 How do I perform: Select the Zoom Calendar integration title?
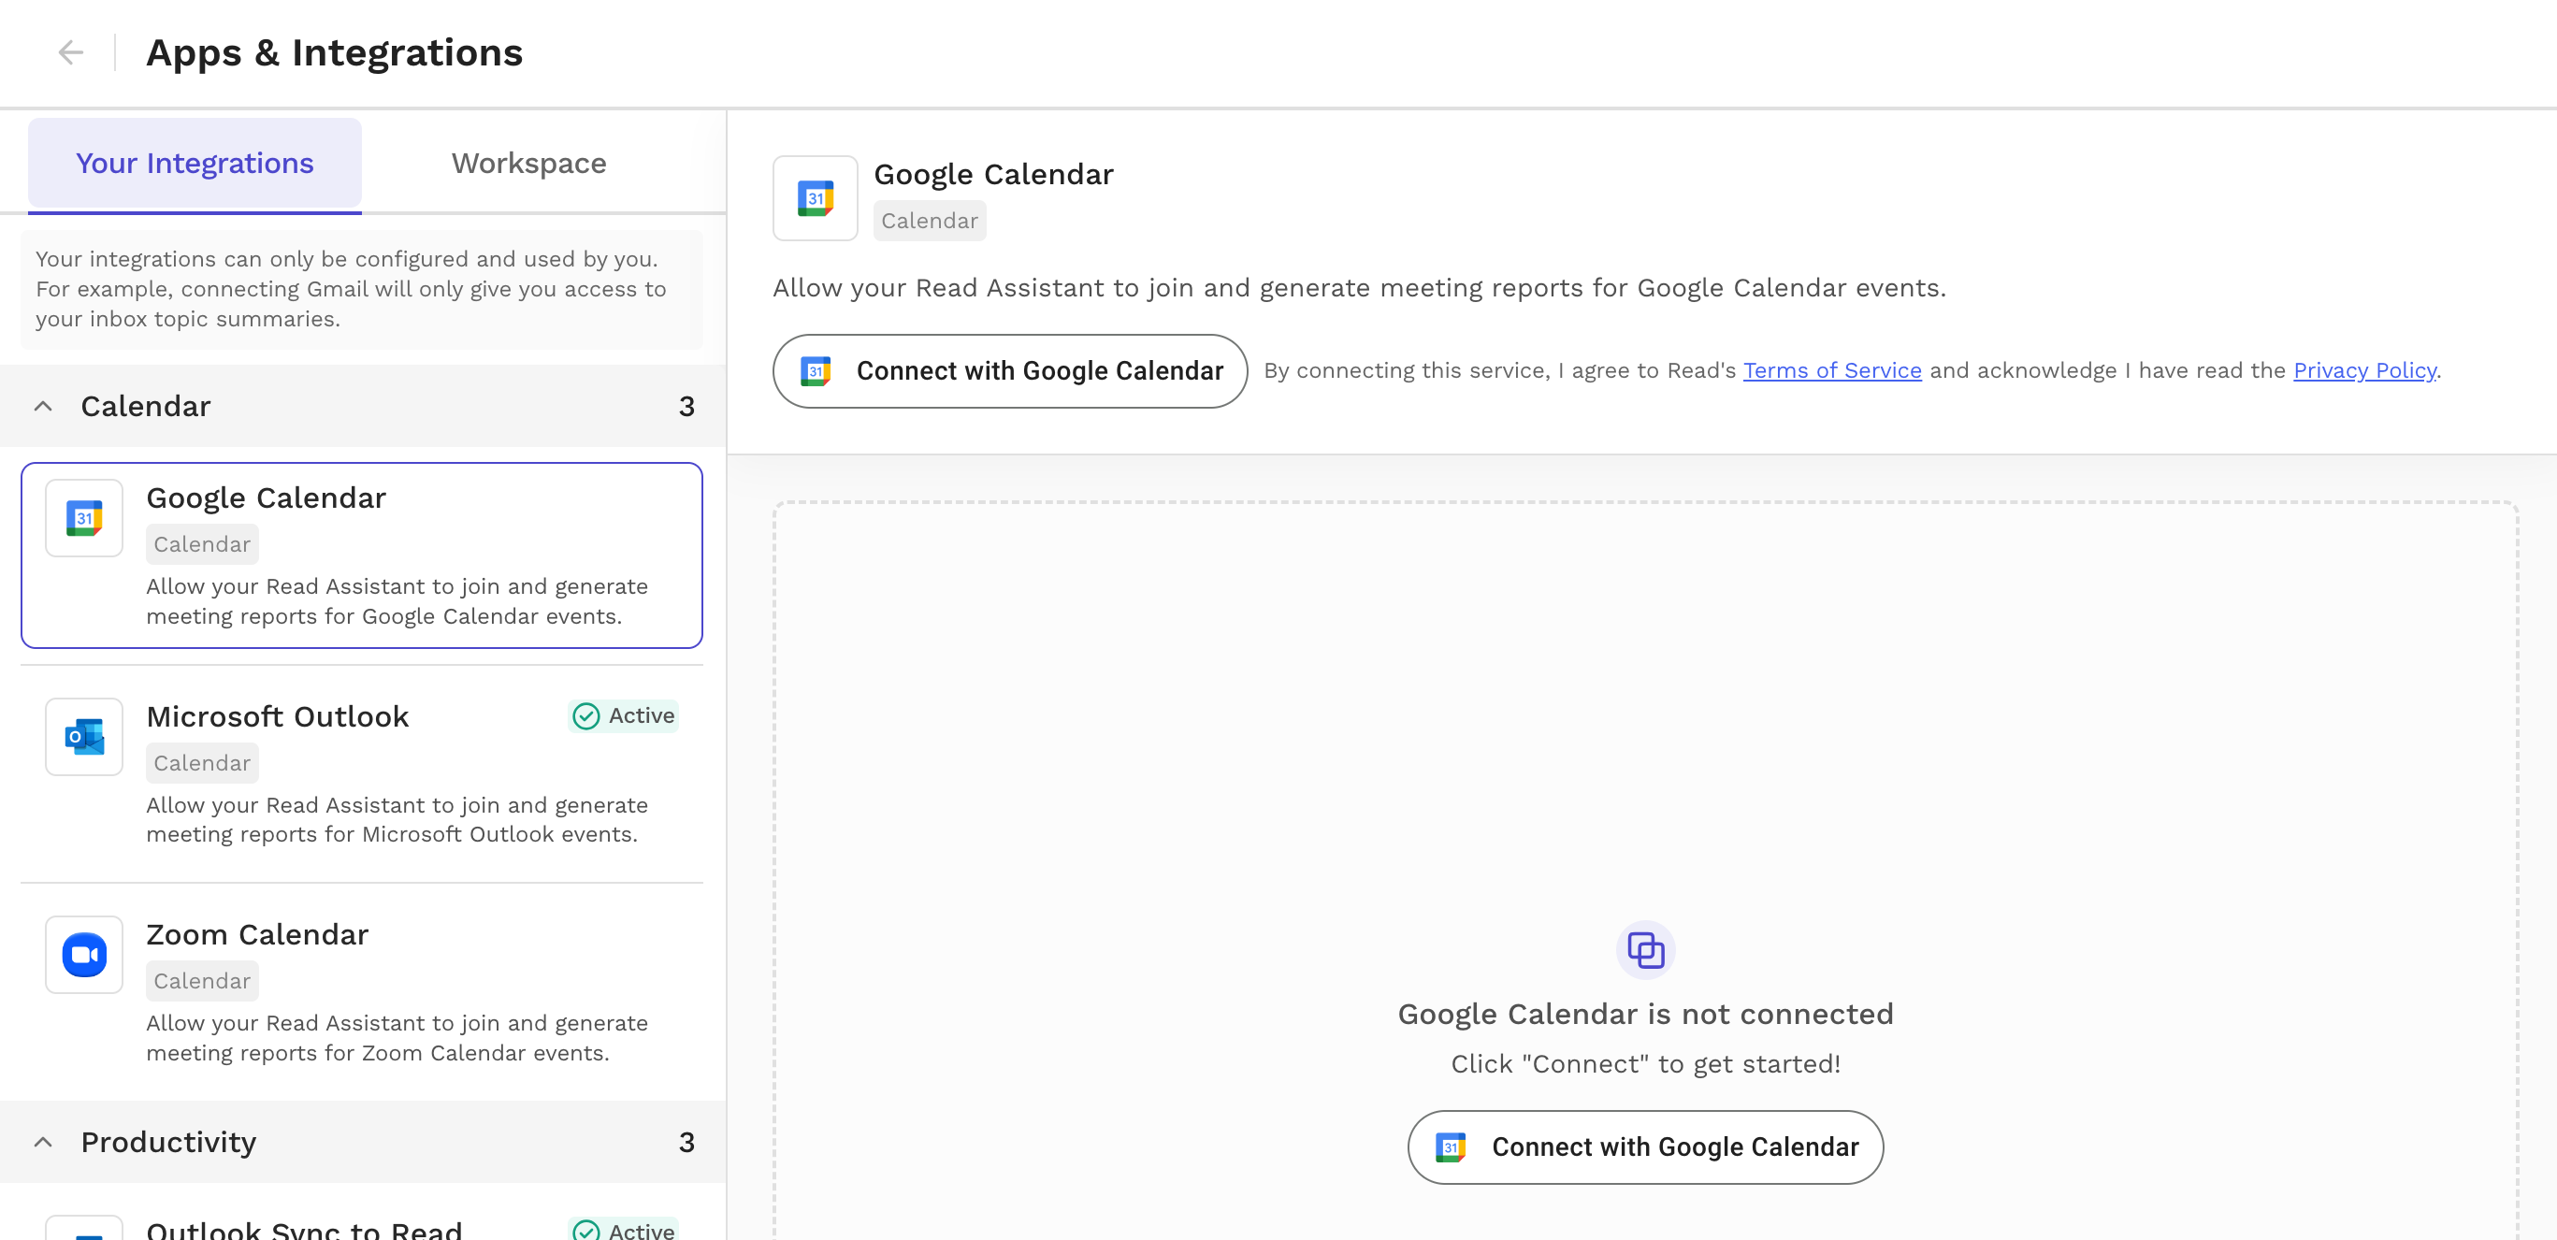pyautogui.click(x=257, y=935)
